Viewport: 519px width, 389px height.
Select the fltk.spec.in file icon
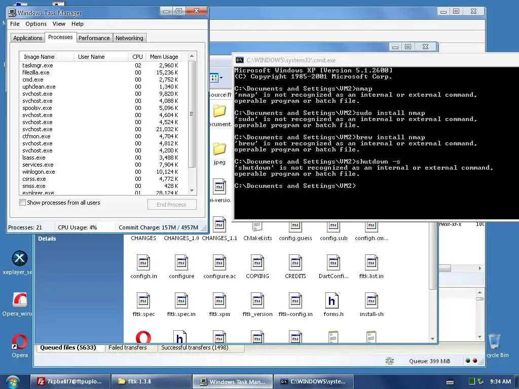tap(181, 301)
